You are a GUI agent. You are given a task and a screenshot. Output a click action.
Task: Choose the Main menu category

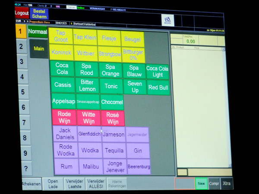pyautogui.click(x=38, y=49)
